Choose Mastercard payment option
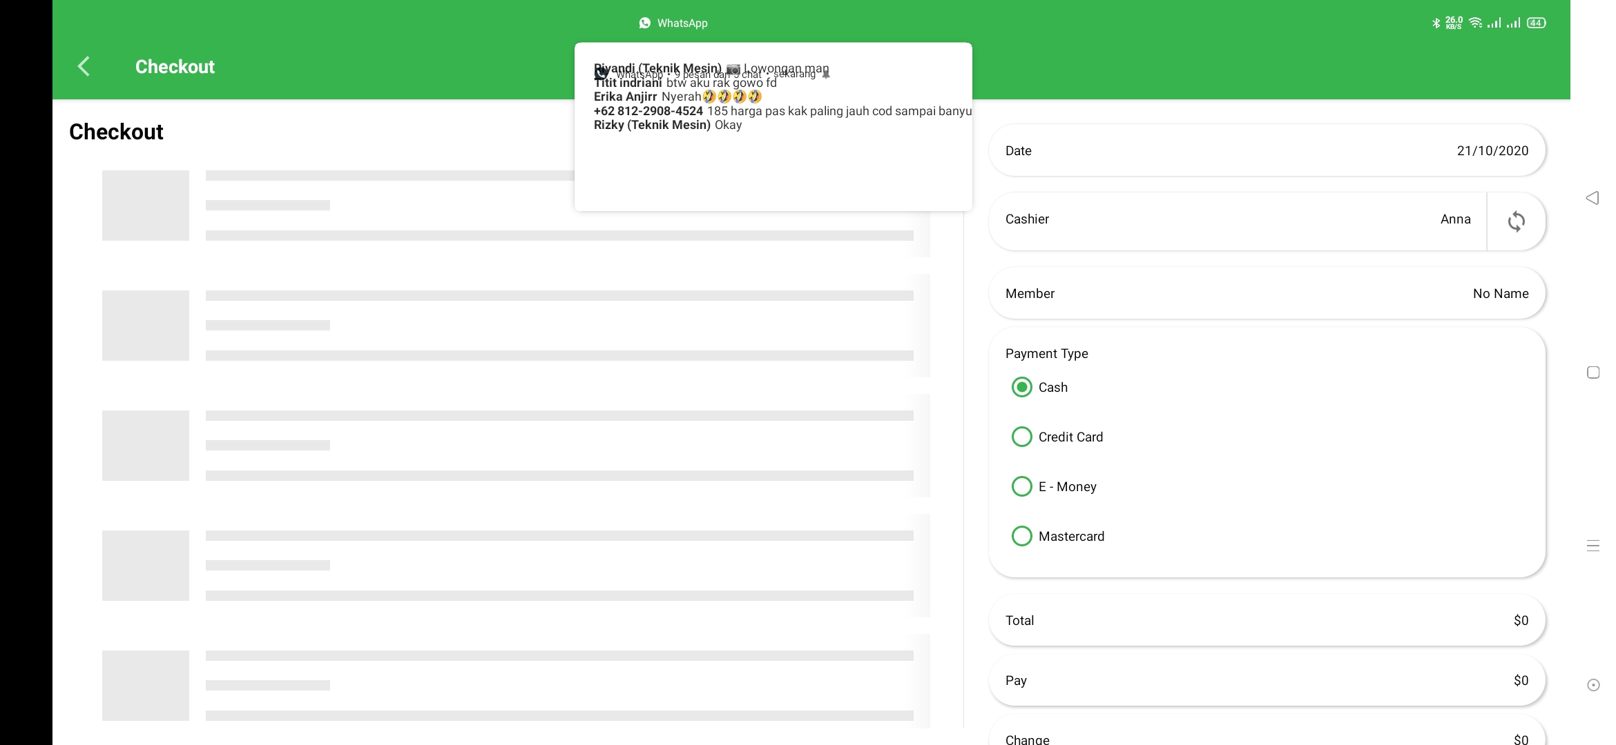 pos(1022,536)
